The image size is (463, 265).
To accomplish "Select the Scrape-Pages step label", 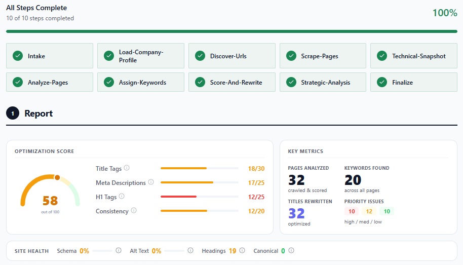I will pos(320,56).
